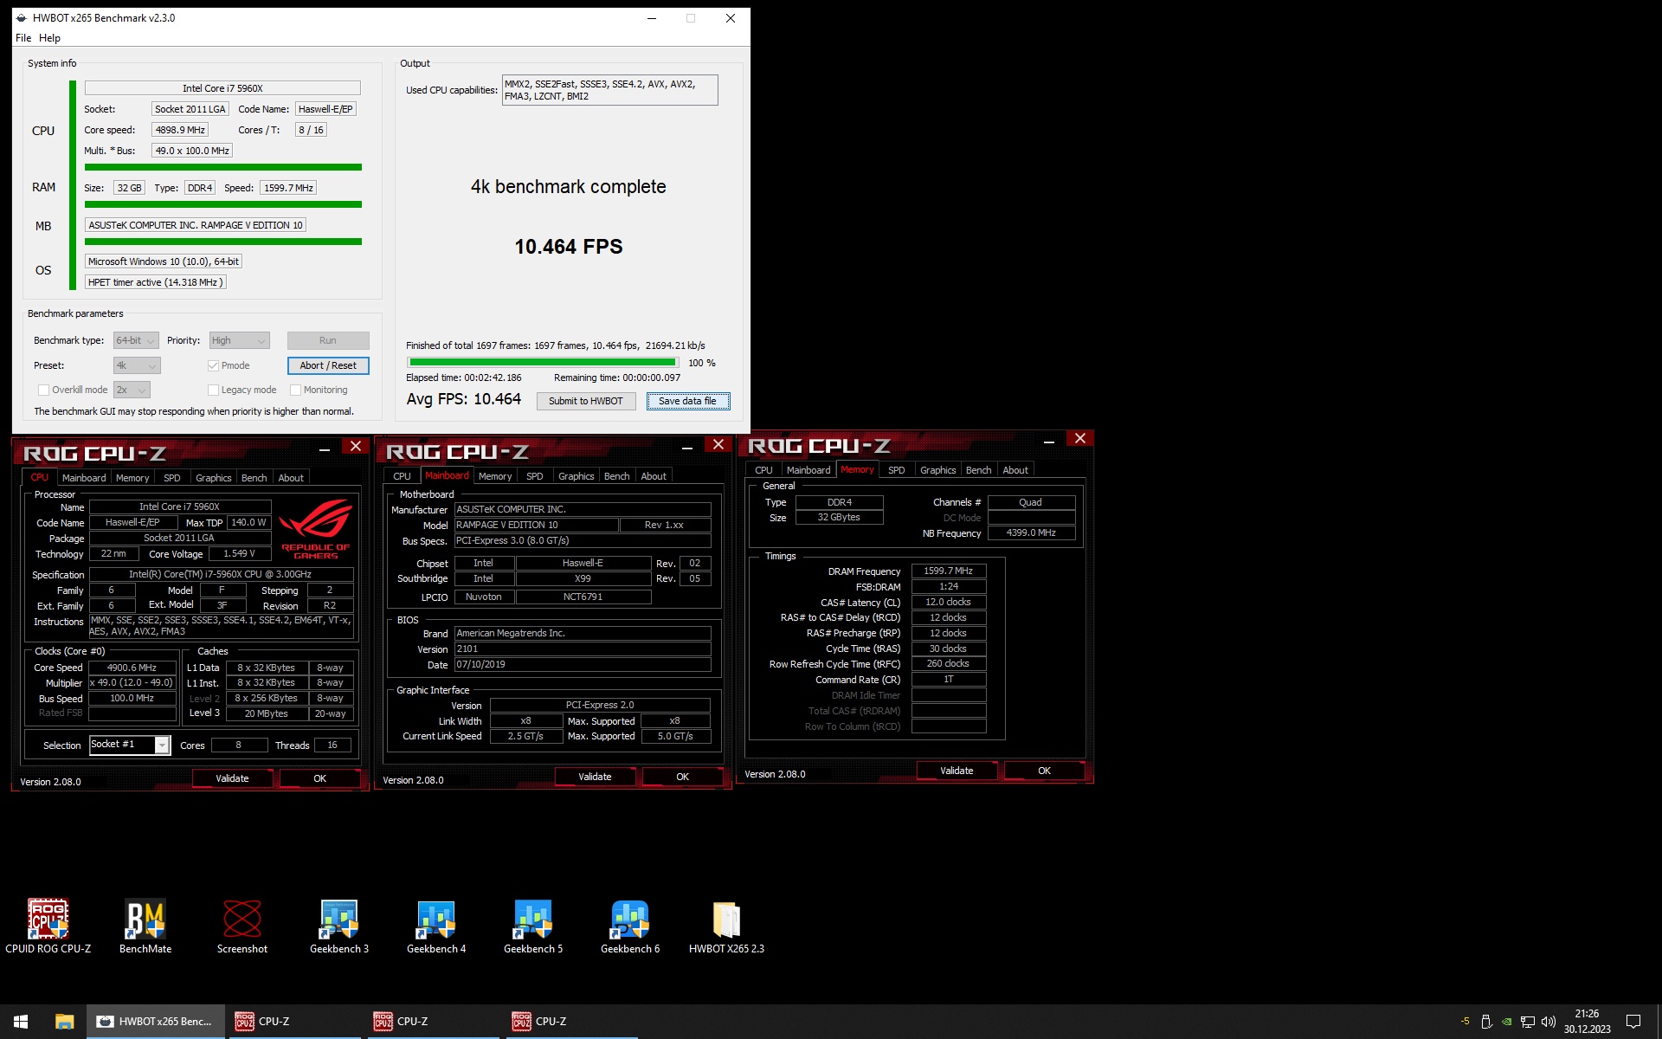Click the HPET timer active field
Screen dimensions: 1662x1039
coord(156,282)
